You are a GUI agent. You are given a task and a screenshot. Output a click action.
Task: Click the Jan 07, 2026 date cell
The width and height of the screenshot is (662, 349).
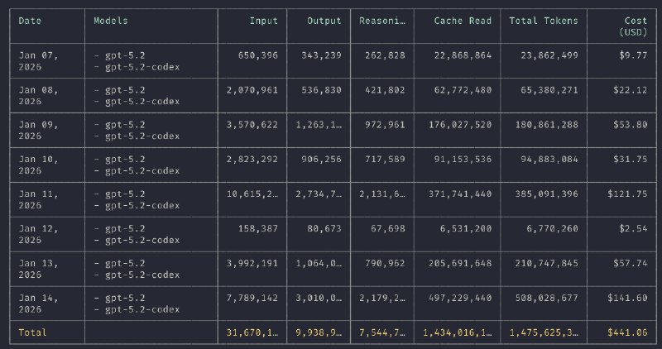(38, 60)
